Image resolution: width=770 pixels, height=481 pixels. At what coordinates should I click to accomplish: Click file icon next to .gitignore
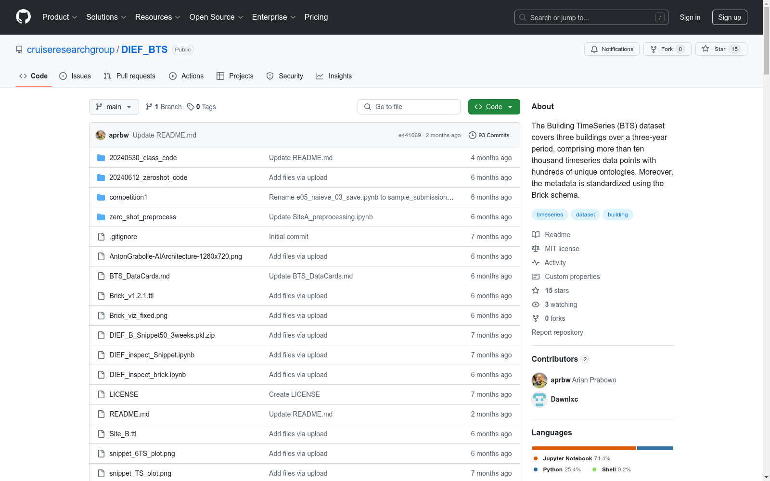101,237
